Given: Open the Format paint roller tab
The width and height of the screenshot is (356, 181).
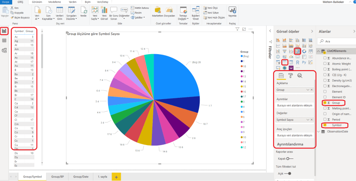Looking at the screenshot, I should click(290, 76).
